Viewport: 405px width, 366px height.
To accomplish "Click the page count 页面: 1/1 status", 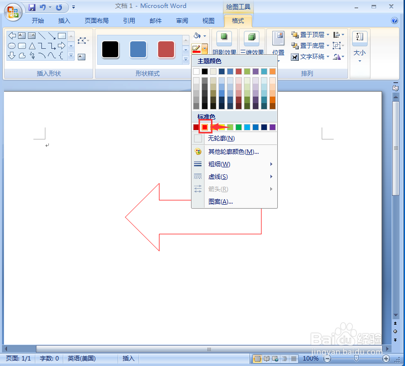I will 18,358.
